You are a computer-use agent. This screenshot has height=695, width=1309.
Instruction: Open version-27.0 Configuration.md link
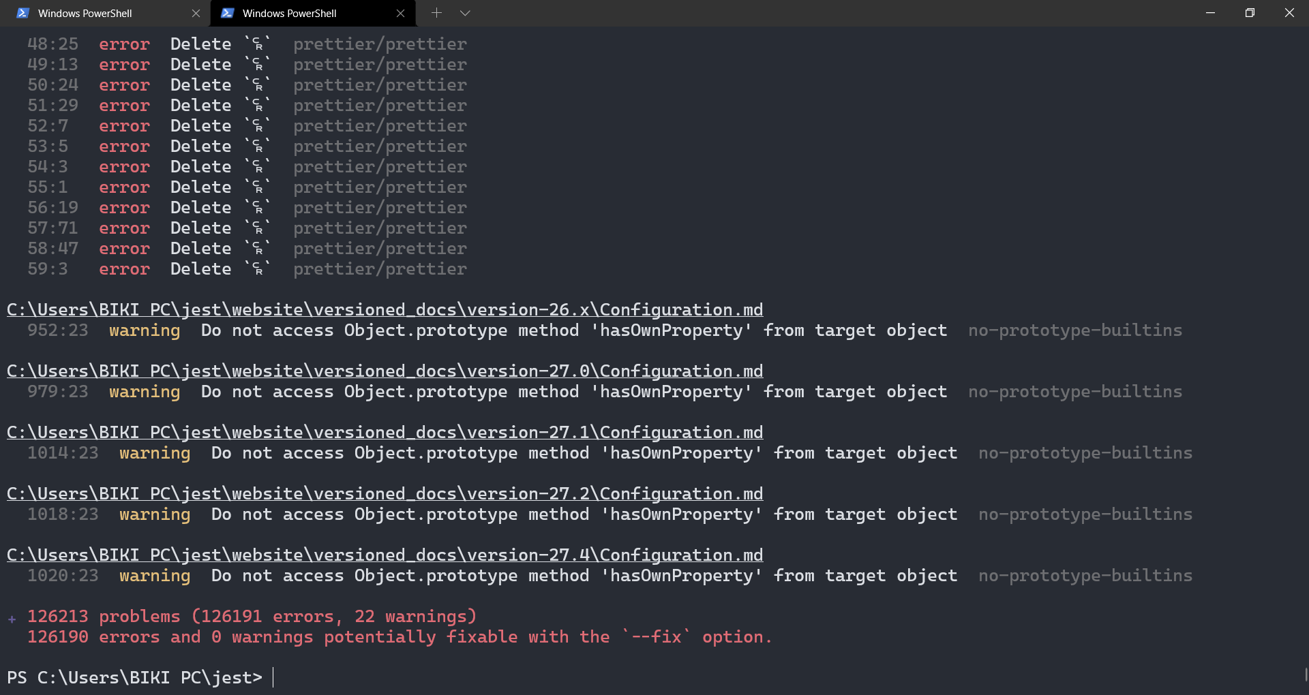point(385,371)
